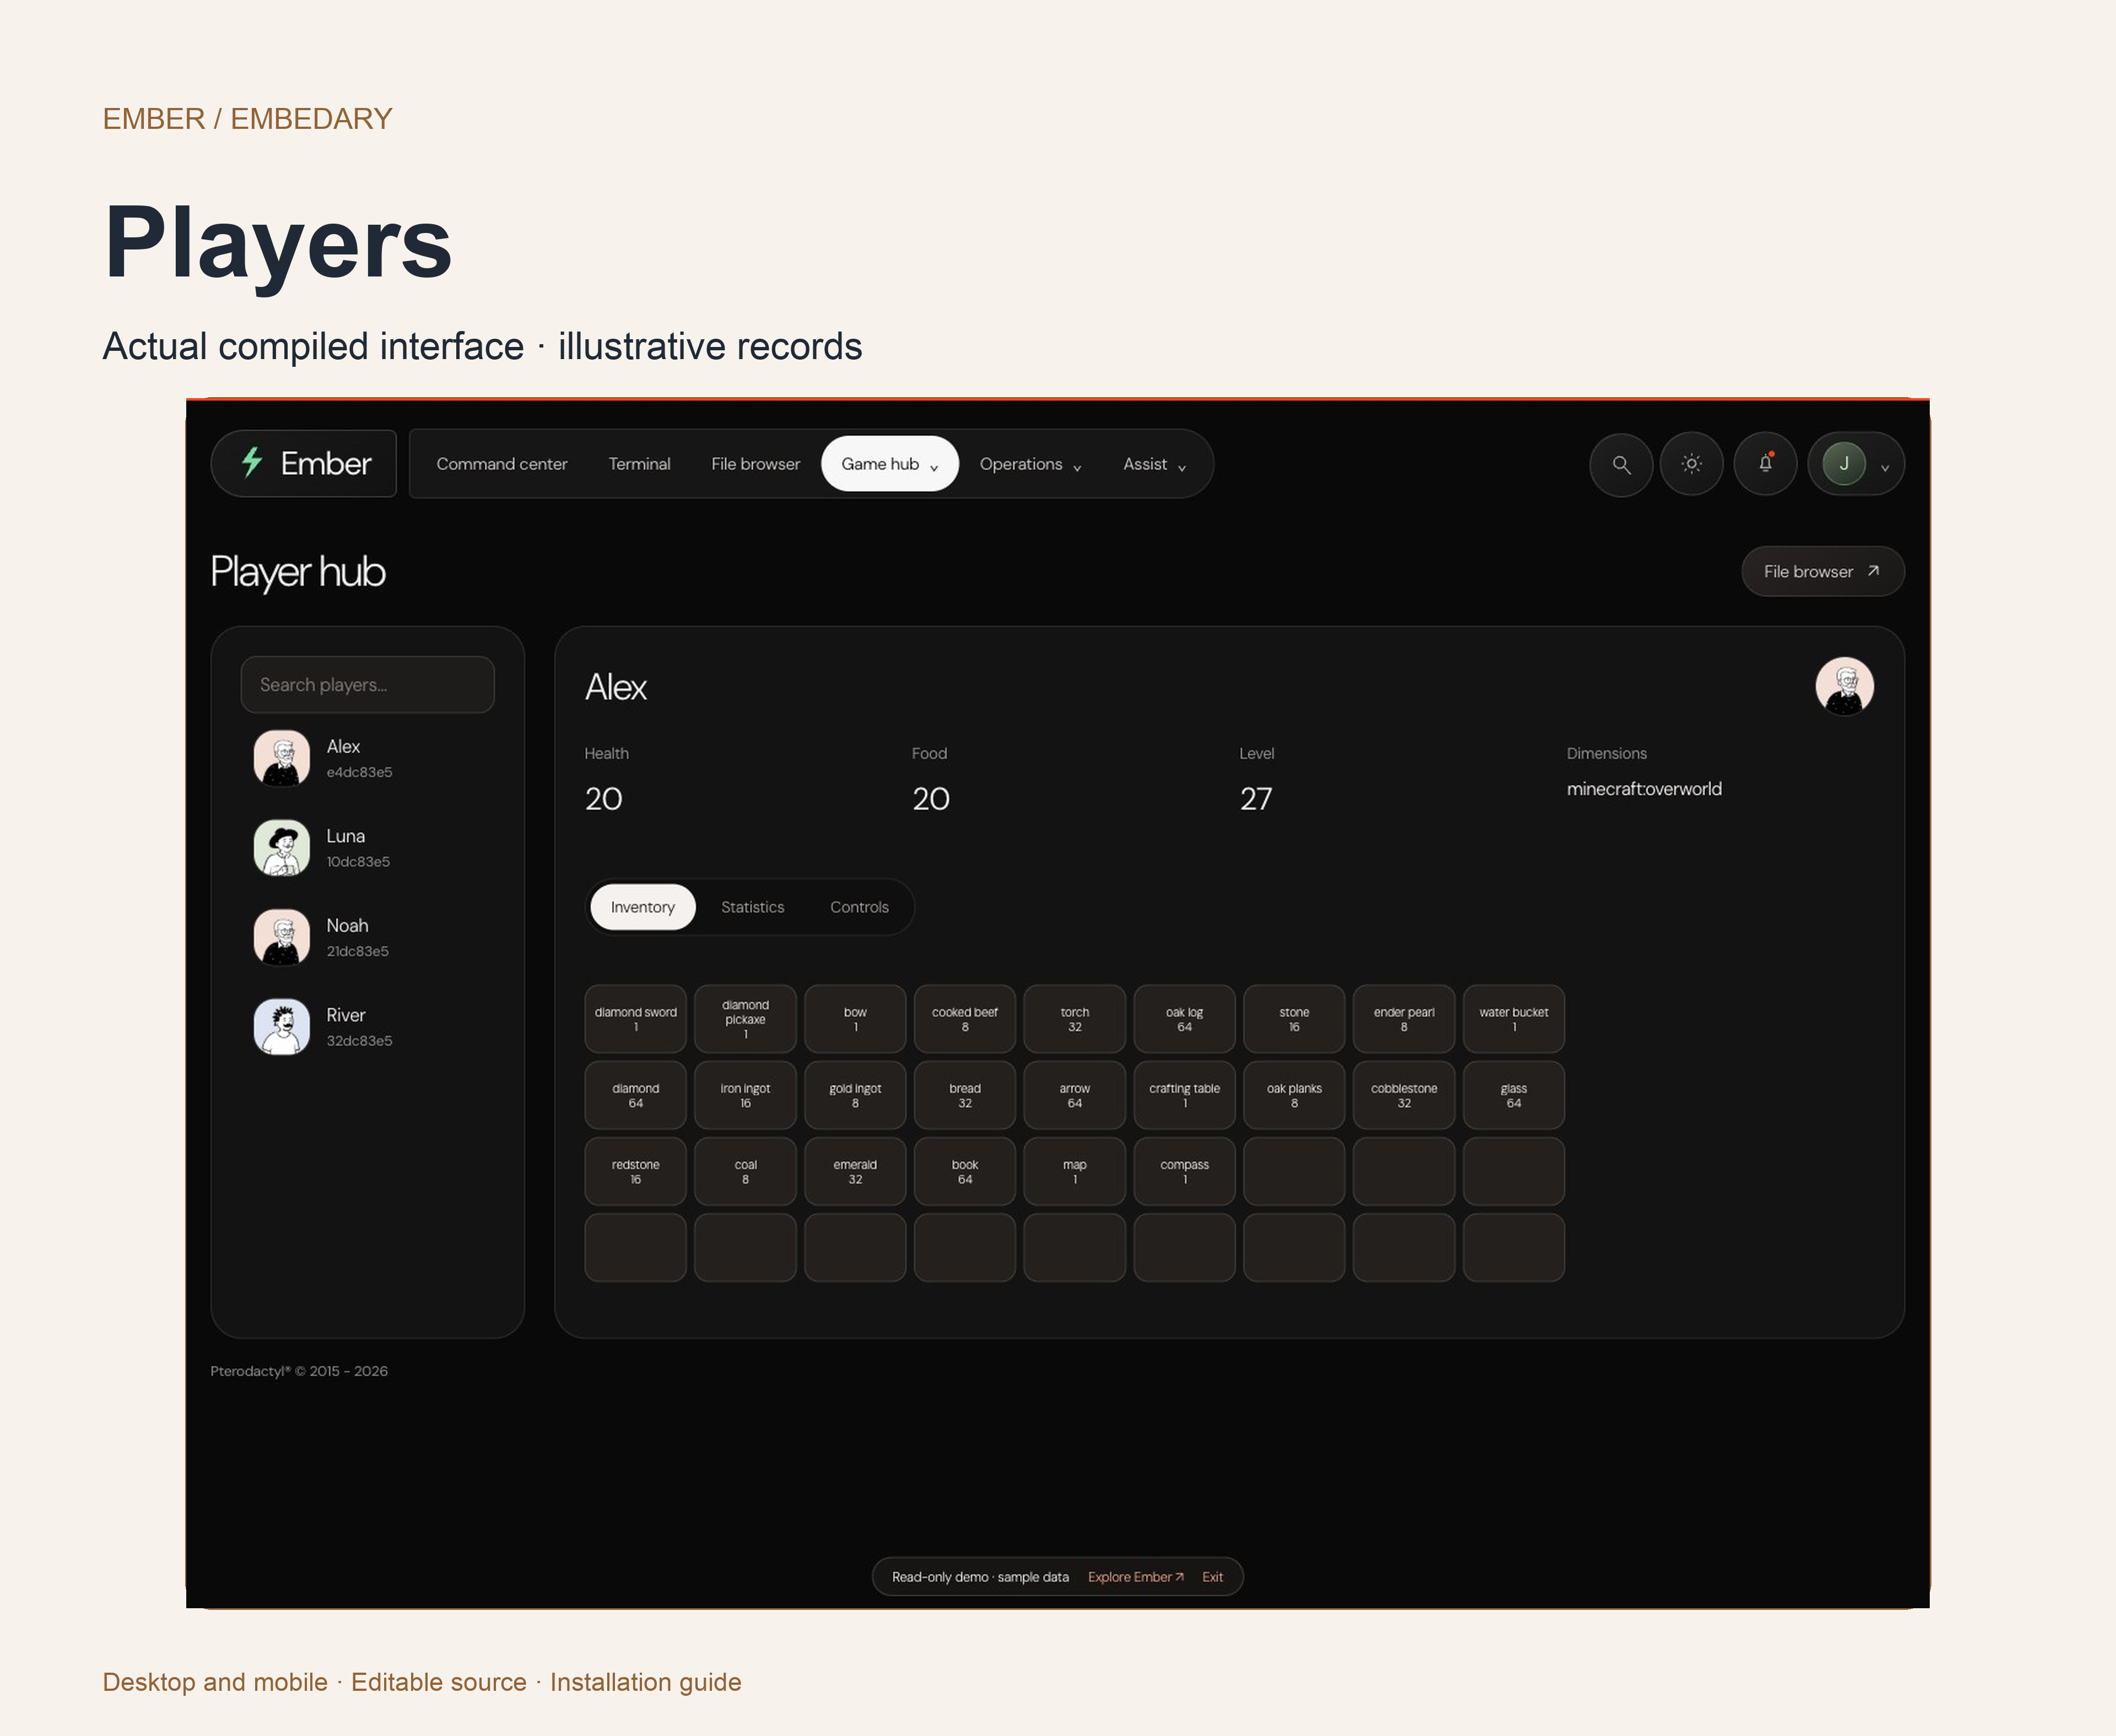
Task: Switch to the Statistics tab
Action: click(752, 907)
